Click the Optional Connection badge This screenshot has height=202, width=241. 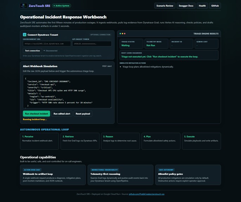coord(100,35)
